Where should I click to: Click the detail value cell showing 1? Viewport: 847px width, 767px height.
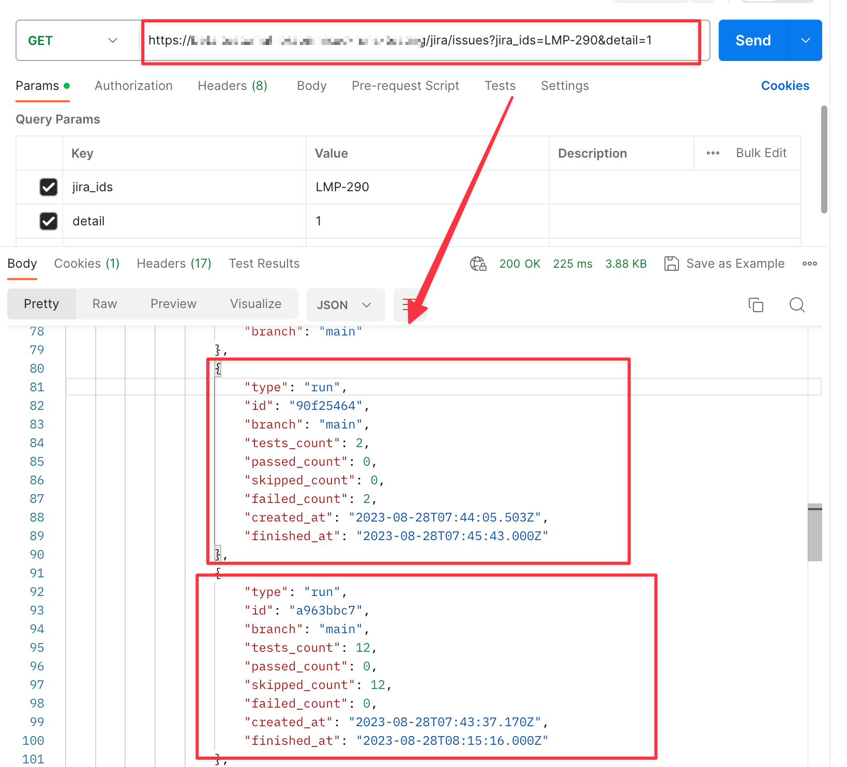point(427,221)
